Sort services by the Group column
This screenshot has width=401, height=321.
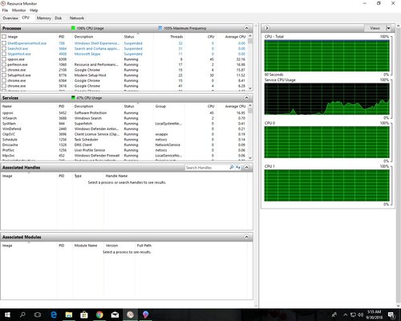pyautogui.click(x=160, y=106)
